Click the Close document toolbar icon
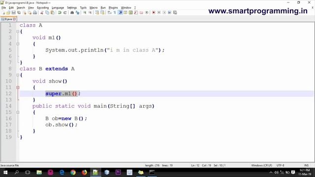The height and width of the screenshot is (177, 315). [24, 13]
